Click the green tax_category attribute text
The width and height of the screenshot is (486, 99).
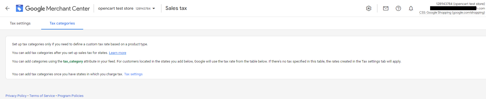point(73,61)
